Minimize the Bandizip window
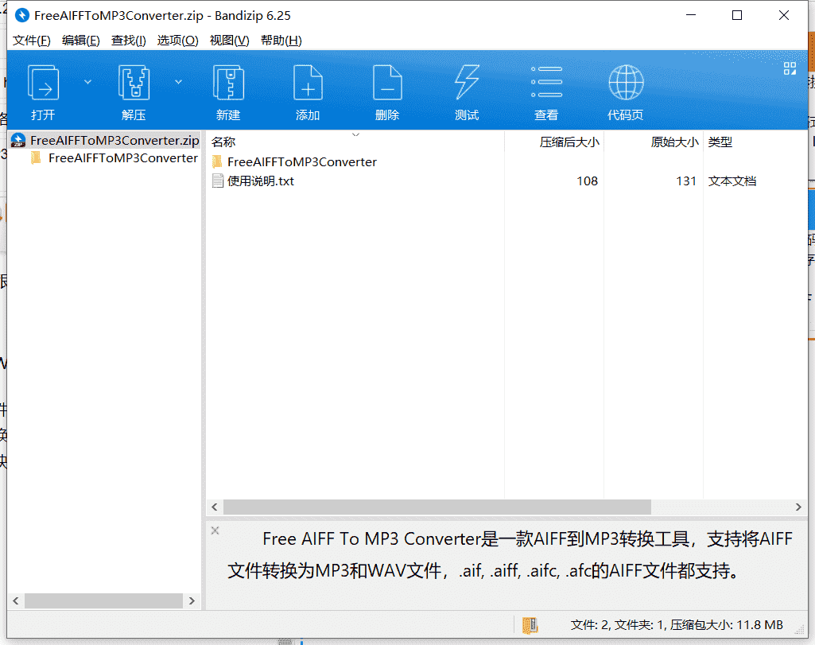 pyautogui.click(x=691, y=15)
